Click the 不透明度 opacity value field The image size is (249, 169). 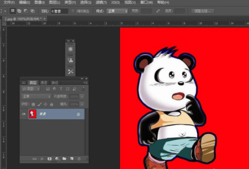tap(74, 96)
